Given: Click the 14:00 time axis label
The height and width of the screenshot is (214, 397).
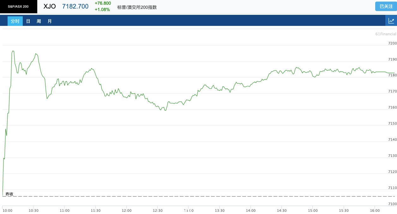Looking at the screenshot, I should (x=250, y=211).
